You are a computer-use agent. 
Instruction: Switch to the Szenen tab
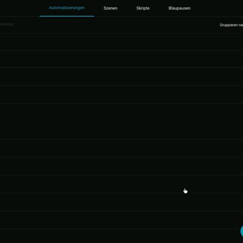click(110, 8)
